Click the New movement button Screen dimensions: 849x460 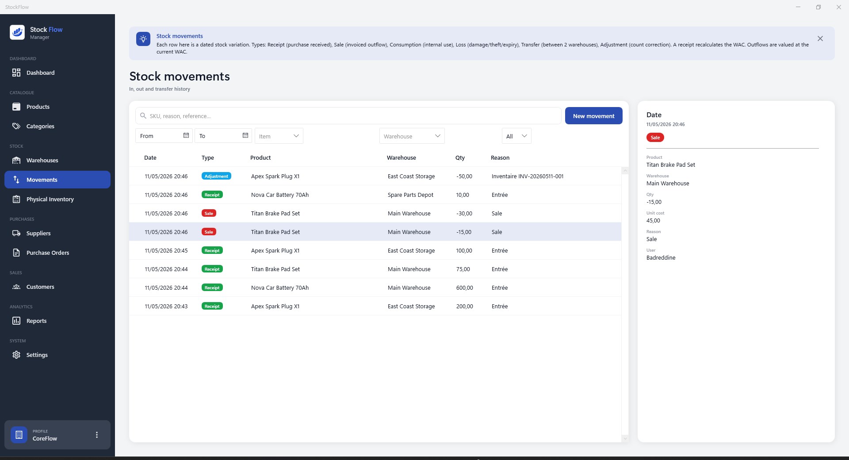pos(594,116)
